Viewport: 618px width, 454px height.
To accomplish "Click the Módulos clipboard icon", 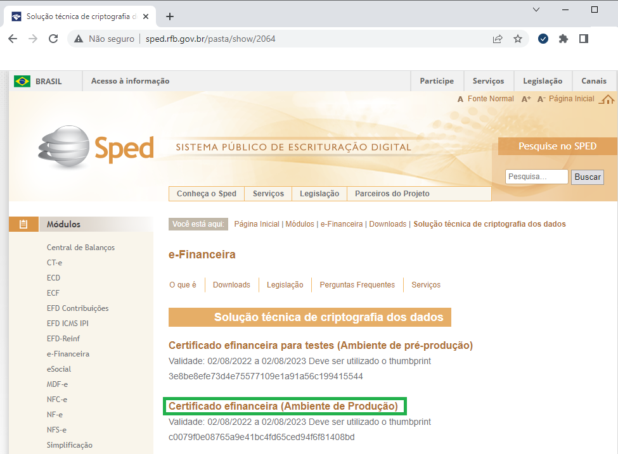I will click(23, 224).
